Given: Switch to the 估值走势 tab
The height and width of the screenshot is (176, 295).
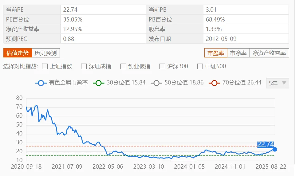Looking at the screenshot, I should [18, 53].
